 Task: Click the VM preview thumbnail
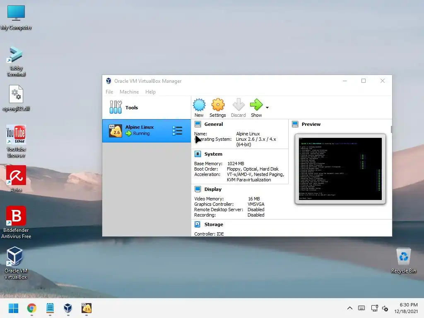pos(340,169)
